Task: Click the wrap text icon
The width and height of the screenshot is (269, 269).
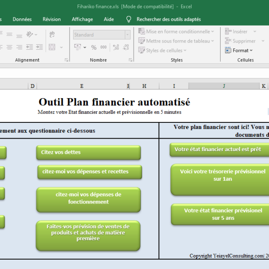Action: coord(52,35)
